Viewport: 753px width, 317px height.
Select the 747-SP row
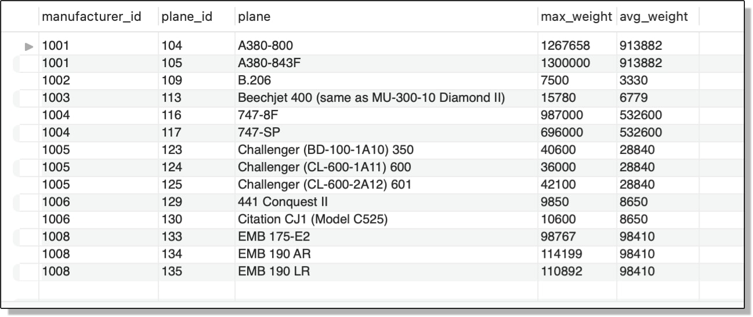(x=377, y=132)
